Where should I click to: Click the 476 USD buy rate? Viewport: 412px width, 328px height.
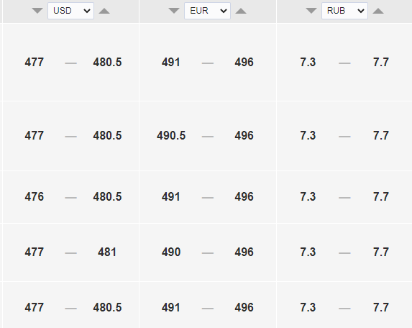pos(35,196)
